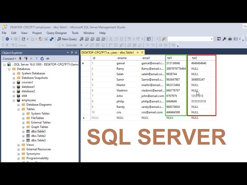247x185 pixels.
Task: Click the Undo arrow icon
Action: pyautogui.click(x=129, y=39)
